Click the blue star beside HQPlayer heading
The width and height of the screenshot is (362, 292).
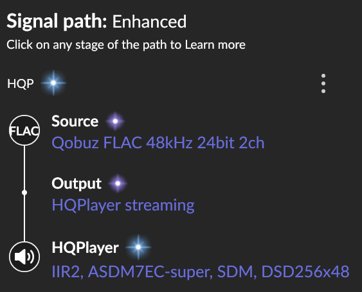click(x=138, y=247)
